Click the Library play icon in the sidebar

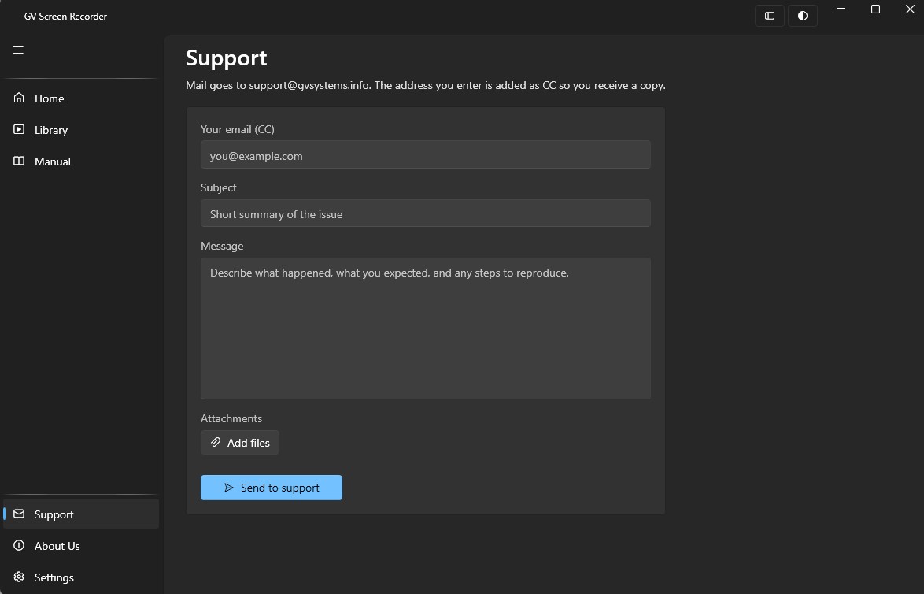[19, 129]
